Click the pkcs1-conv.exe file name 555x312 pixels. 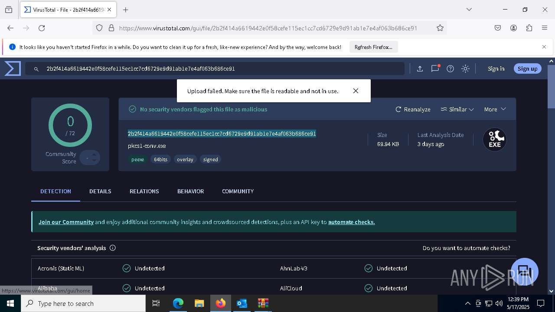[x=147, y=146]
